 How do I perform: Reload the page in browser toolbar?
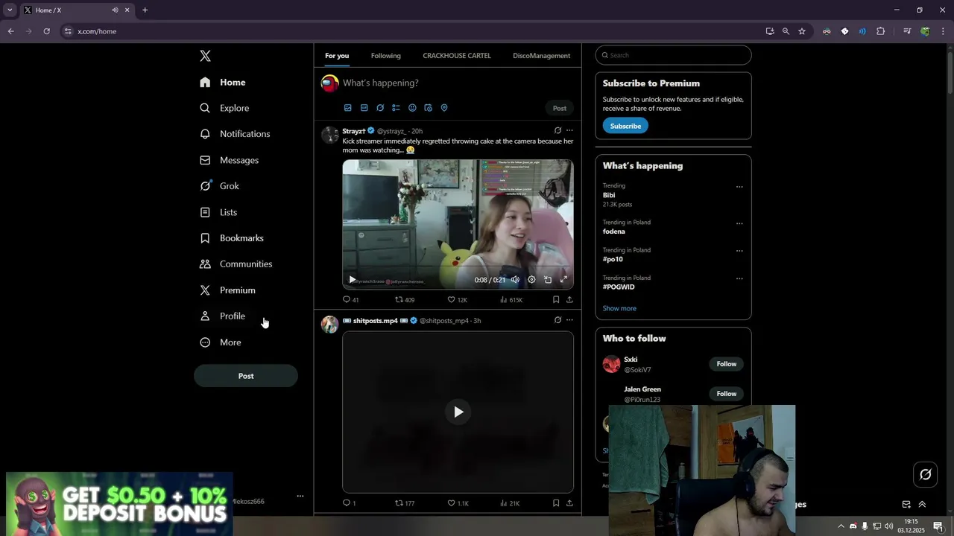[x=46, y=31]
